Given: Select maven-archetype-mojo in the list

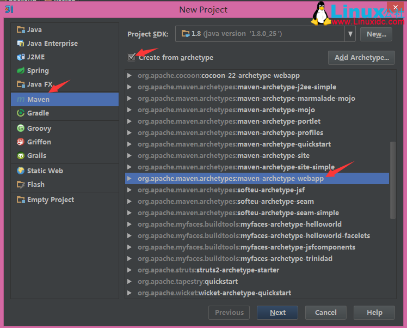Looking at the screenshot, I should (x=257, y=110).
